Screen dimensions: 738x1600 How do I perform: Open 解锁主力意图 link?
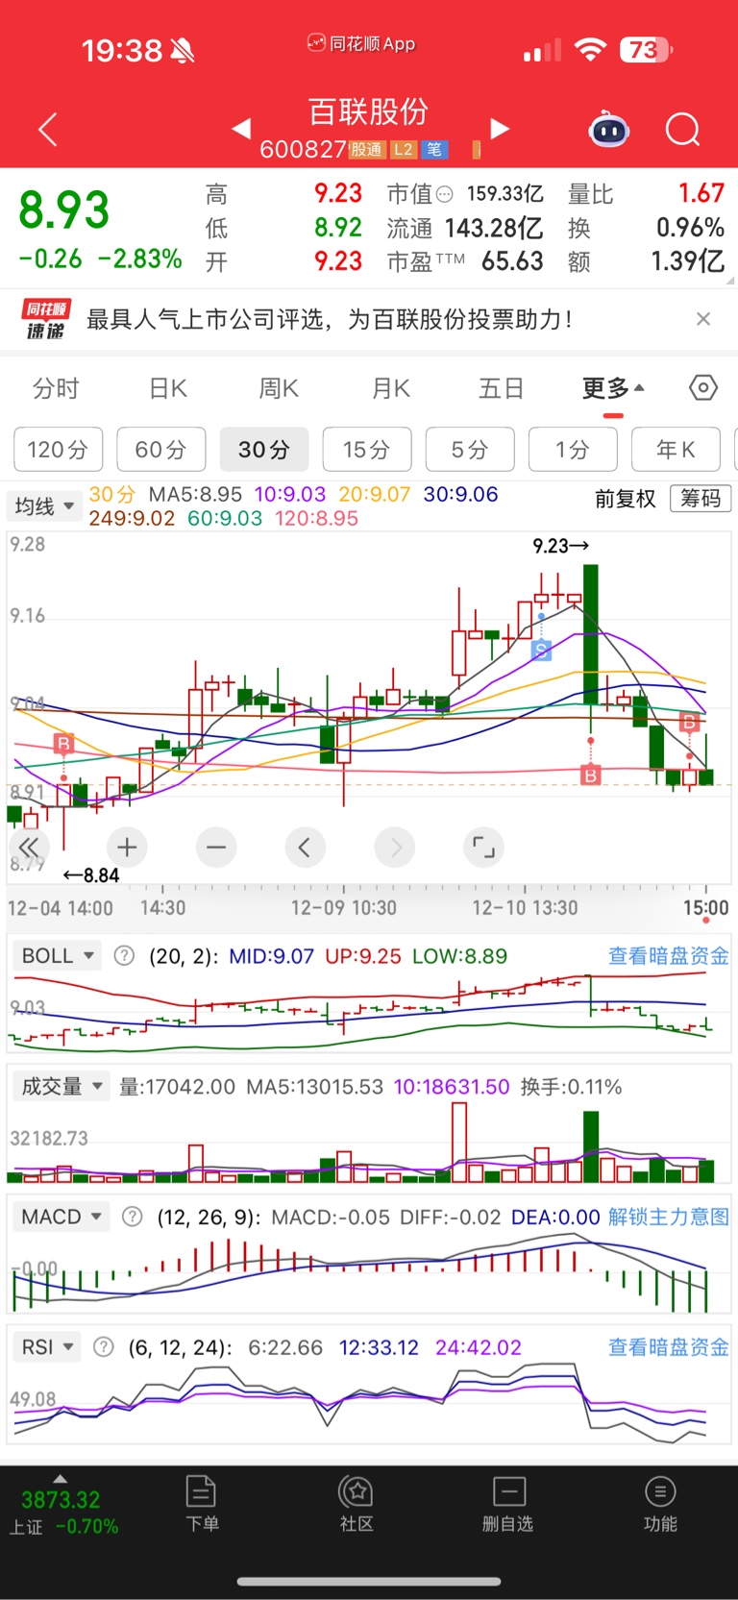(669, 1217)
